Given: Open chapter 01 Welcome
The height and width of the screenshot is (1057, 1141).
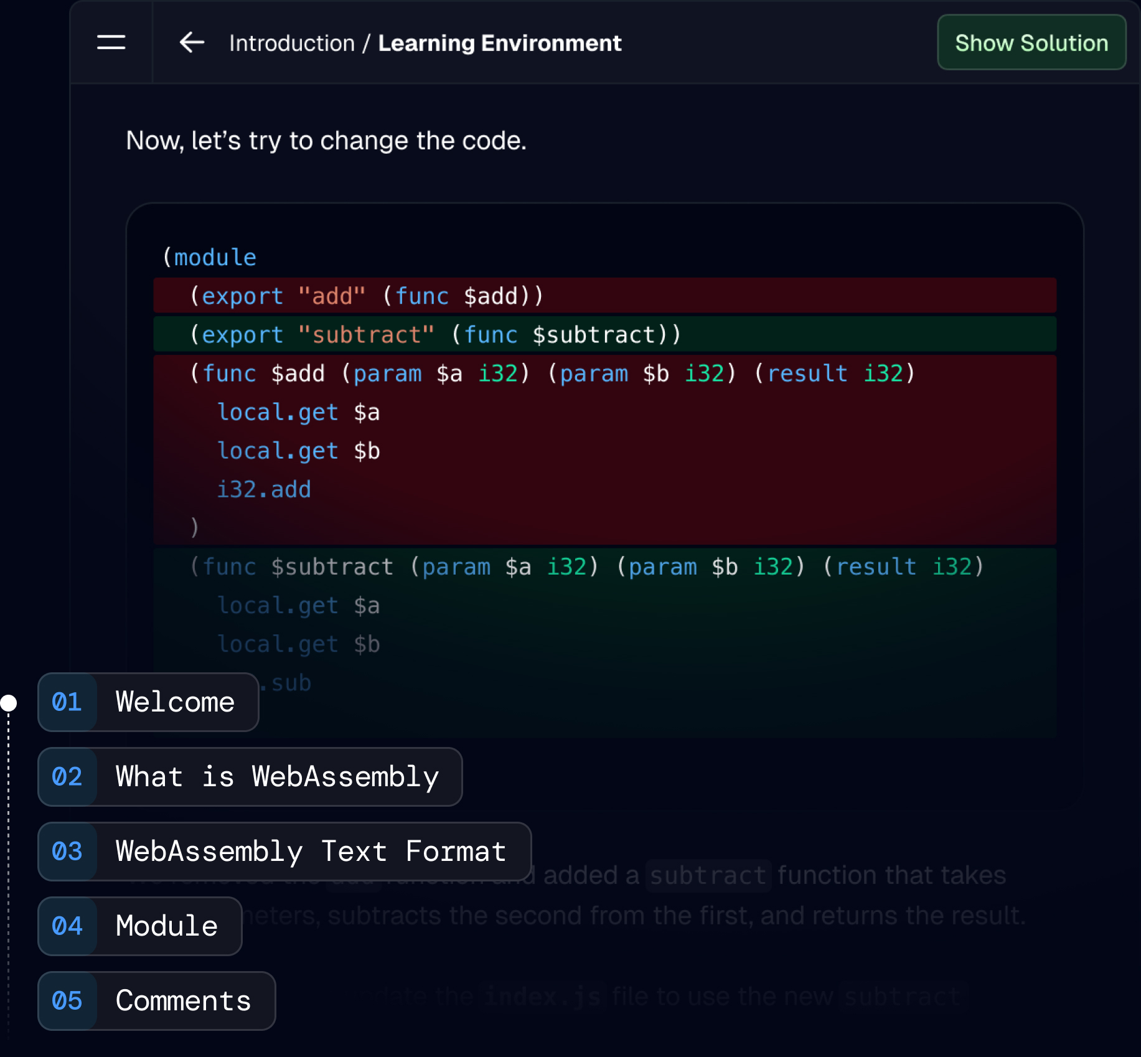Looking at the screenshot, I should (x=175, y=702).
